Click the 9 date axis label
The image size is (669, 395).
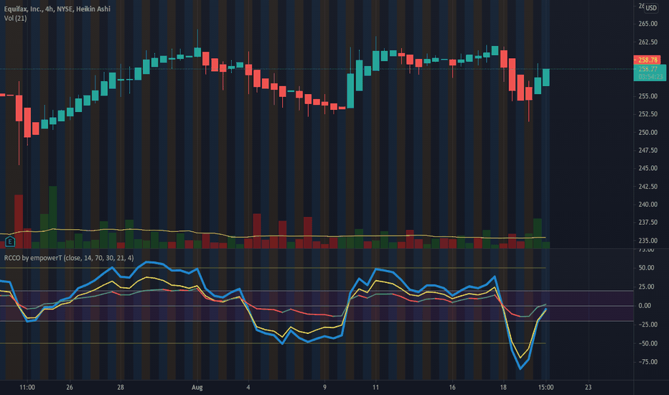click(x=324, y=387)
